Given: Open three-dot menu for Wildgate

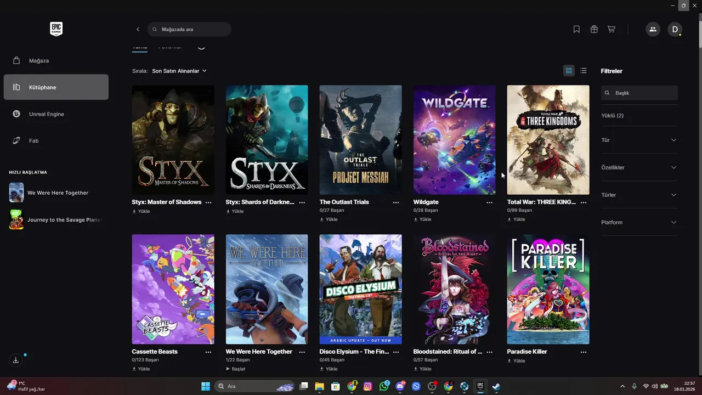Looking at the screenshot, I should point(490,202).
